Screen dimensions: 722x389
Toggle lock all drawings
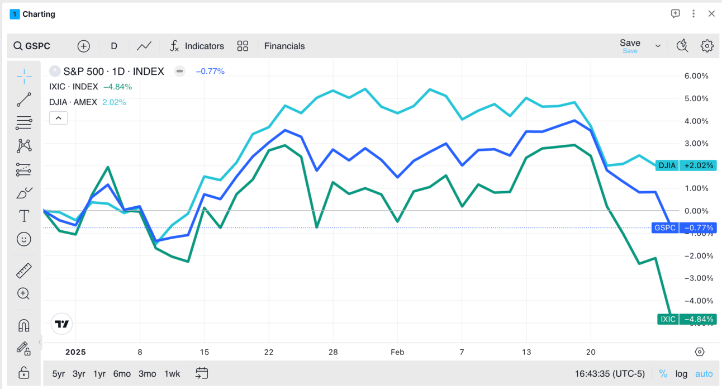coord(24,372)
